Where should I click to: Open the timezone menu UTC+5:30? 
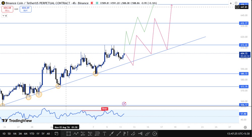pos(238,133)
